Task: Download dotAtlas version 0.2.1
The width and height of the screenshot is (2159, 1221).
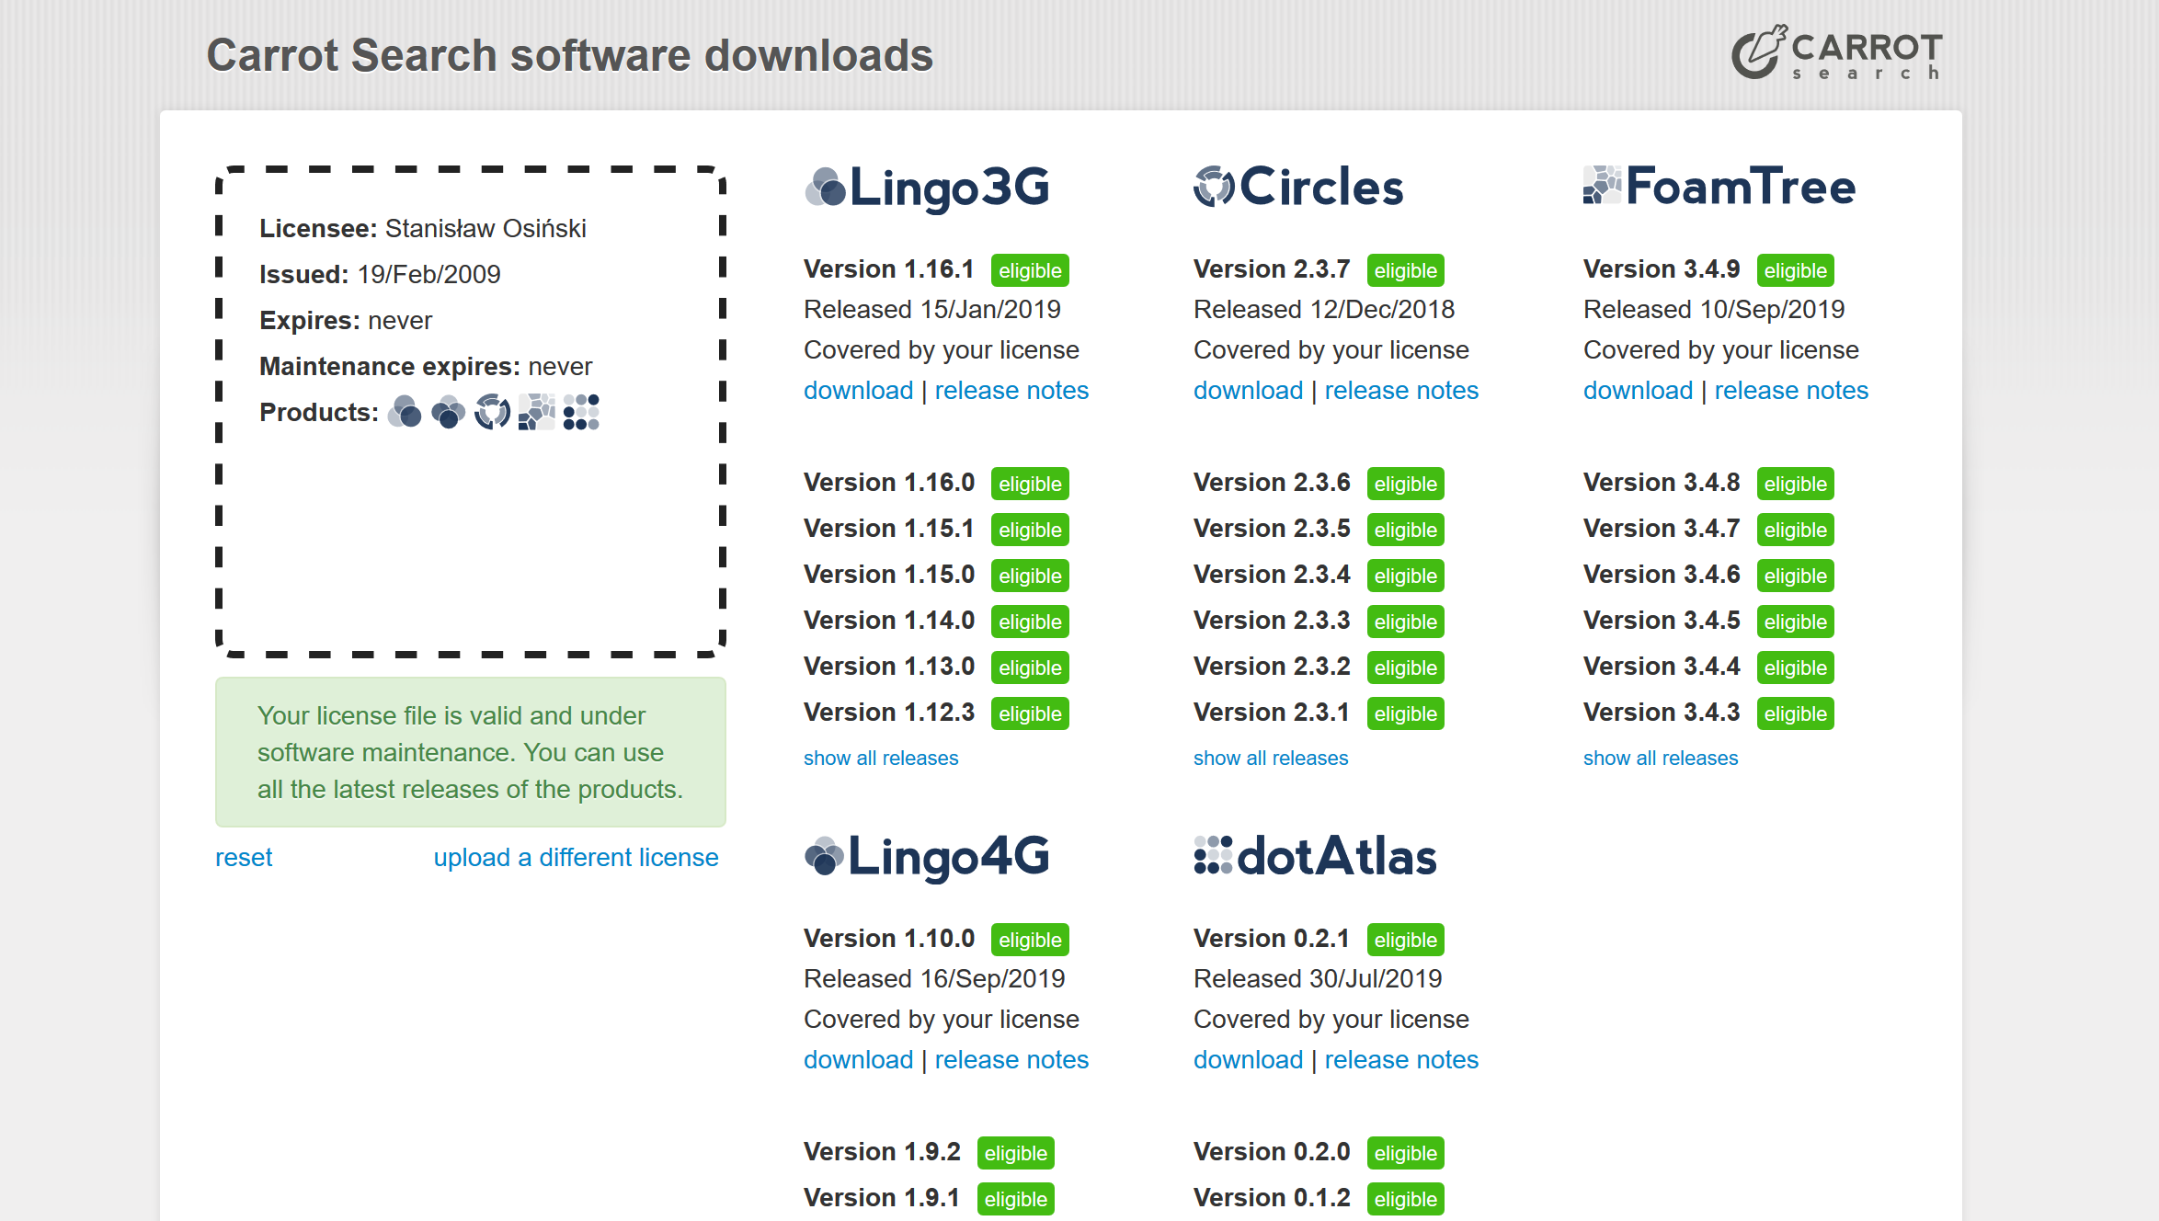Action: pos(1248,1060)
